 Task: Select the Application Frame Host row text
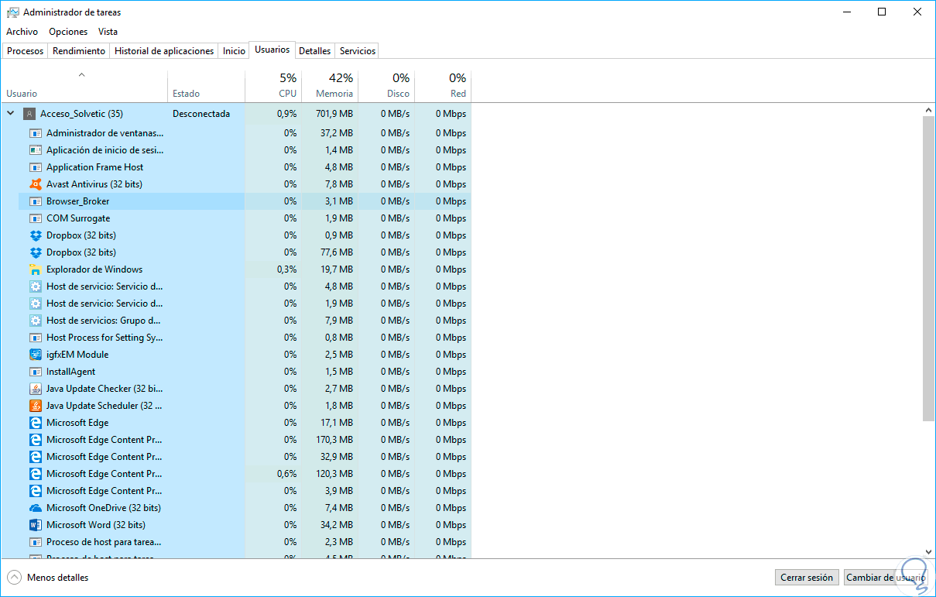point(95,167)
